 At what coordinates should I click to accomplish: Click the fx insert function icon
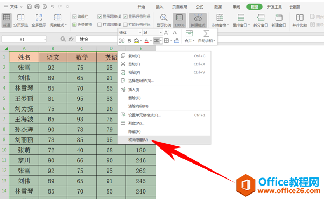(x=71, y=39)
